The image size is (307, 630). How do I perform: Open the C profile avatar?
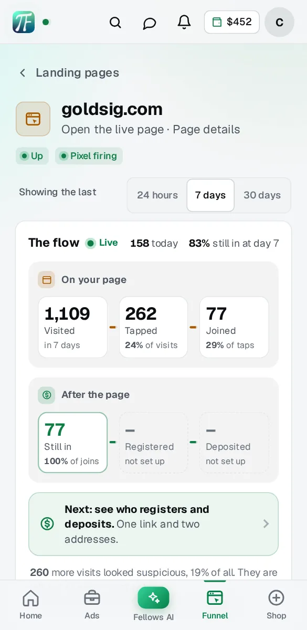[x=279, y=22]
